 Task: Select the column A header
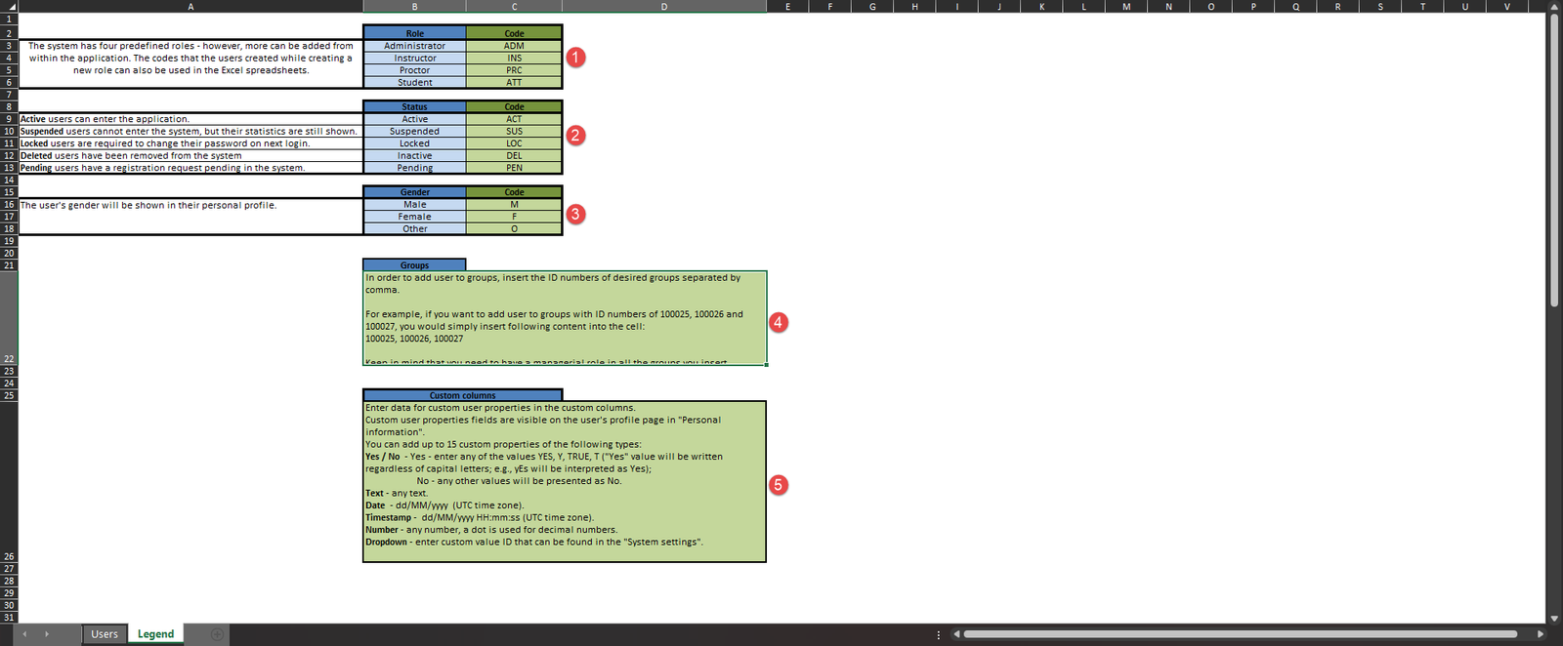coord(190,7)
